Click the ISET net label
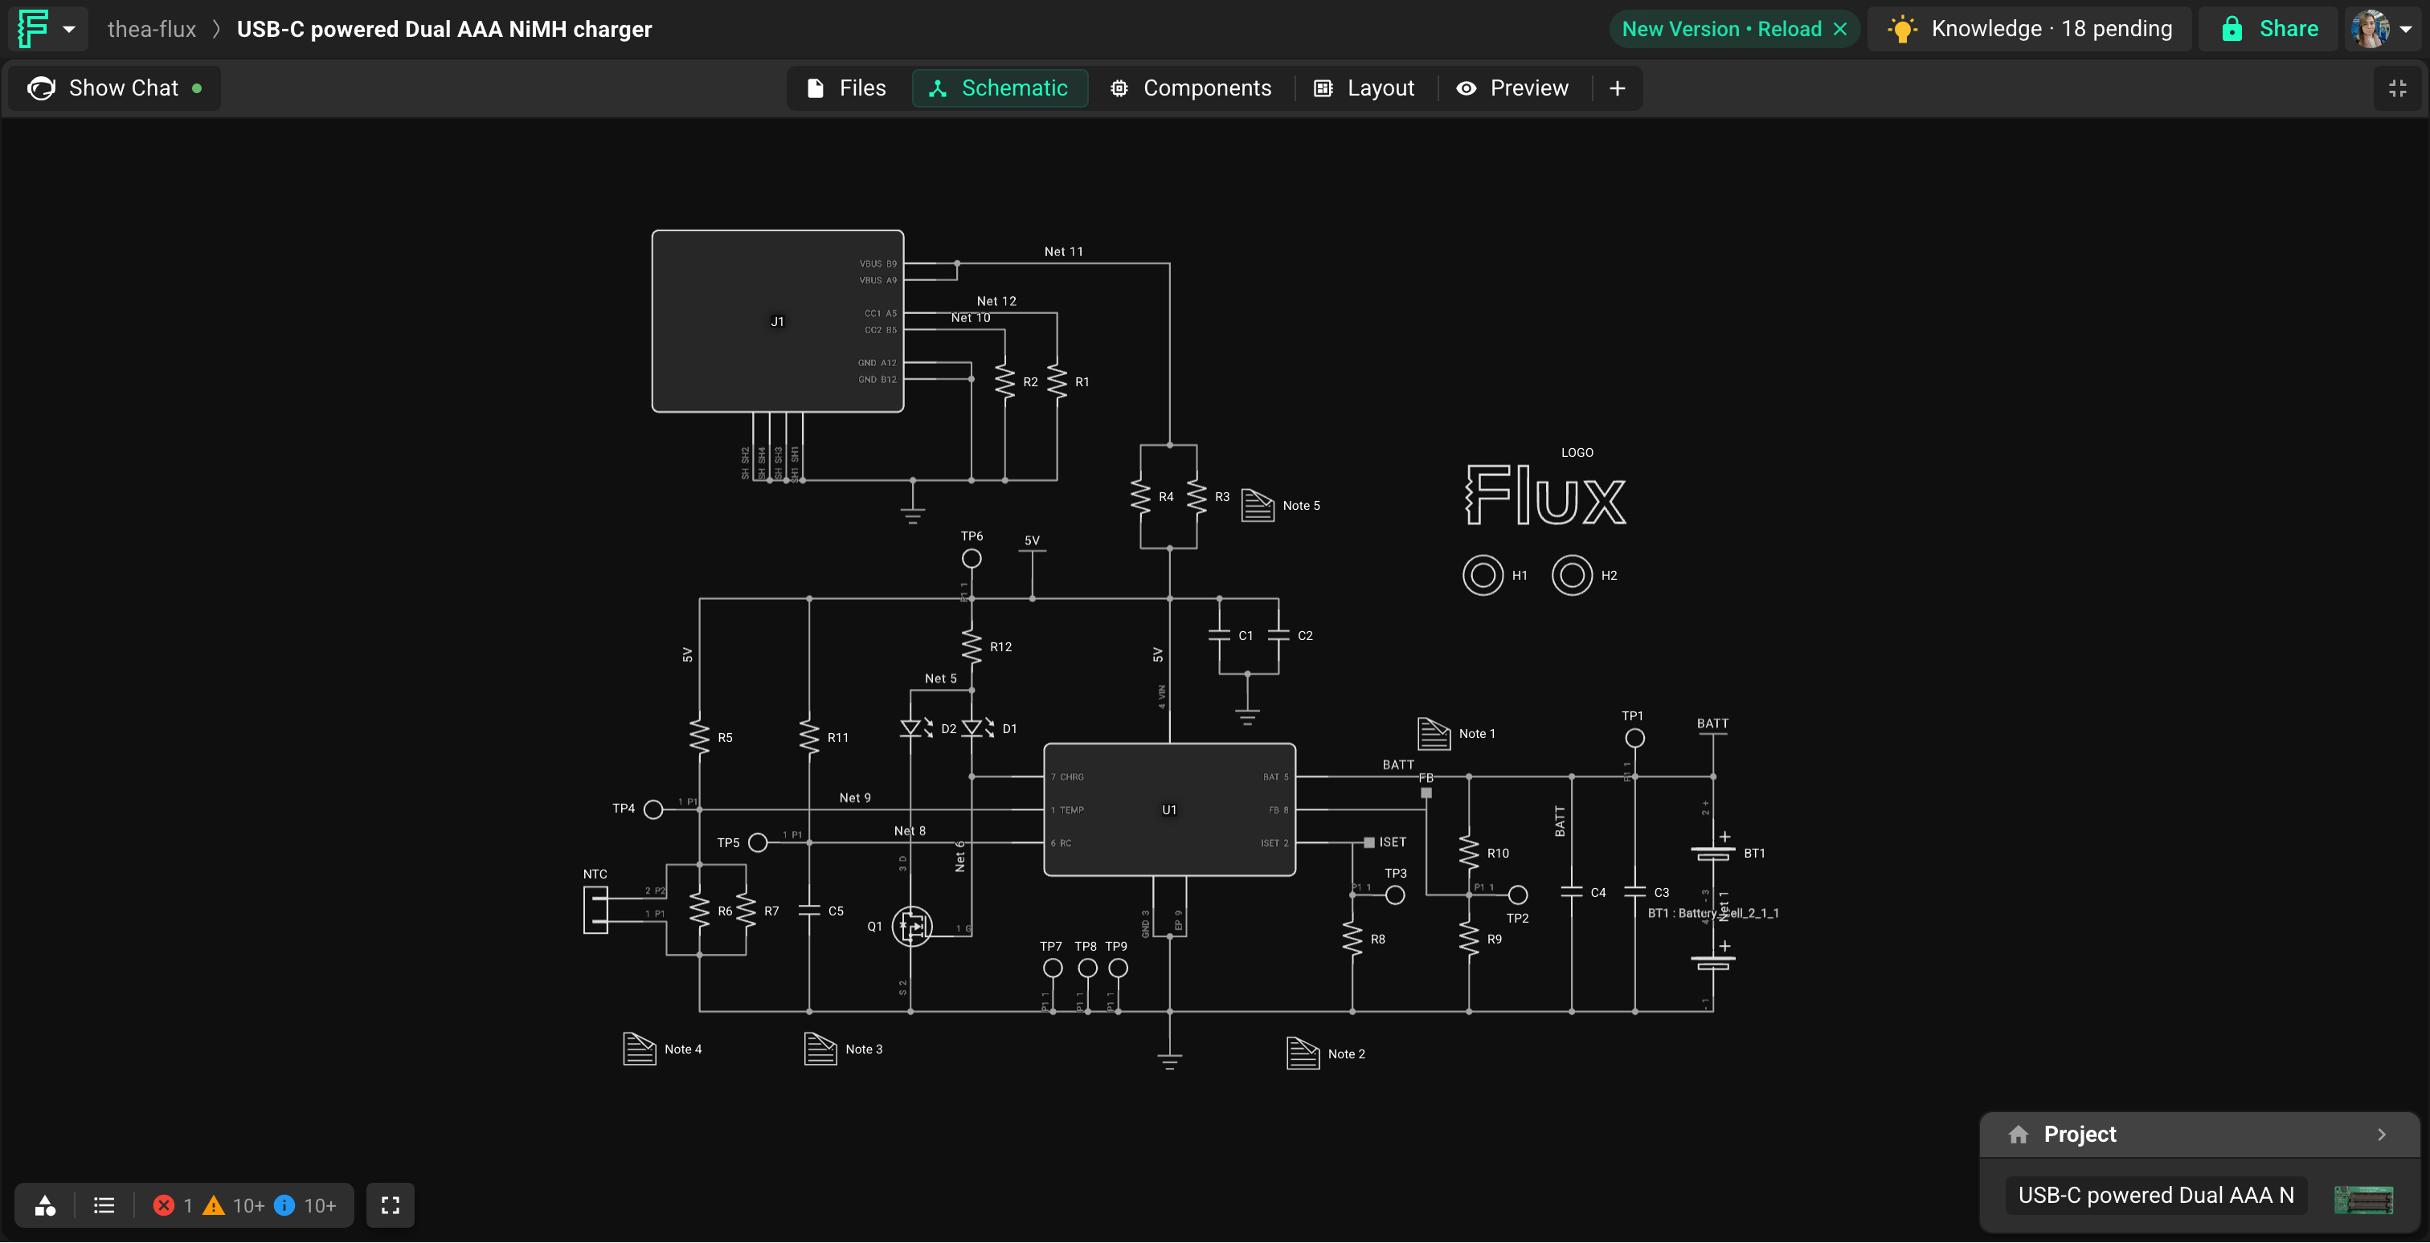This screenshot has height=1243, width=2430. [1393, 842]
